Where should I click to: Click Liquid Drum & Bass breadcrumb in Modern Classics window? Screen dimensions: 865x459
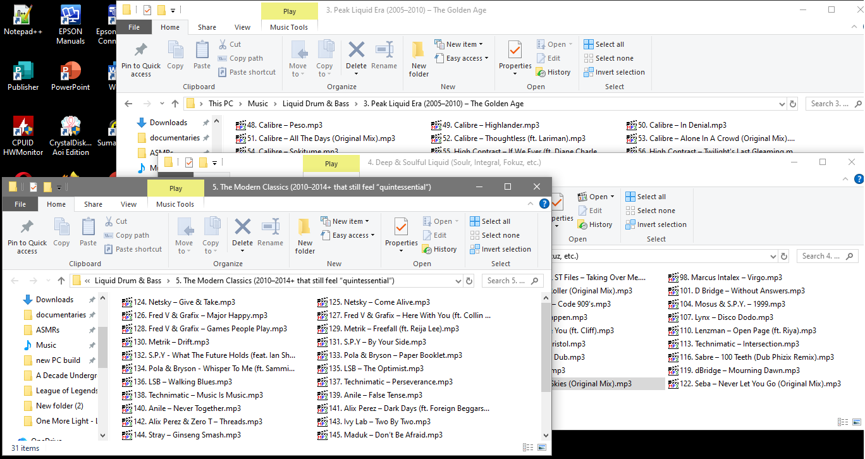click(x=128, y=281)
